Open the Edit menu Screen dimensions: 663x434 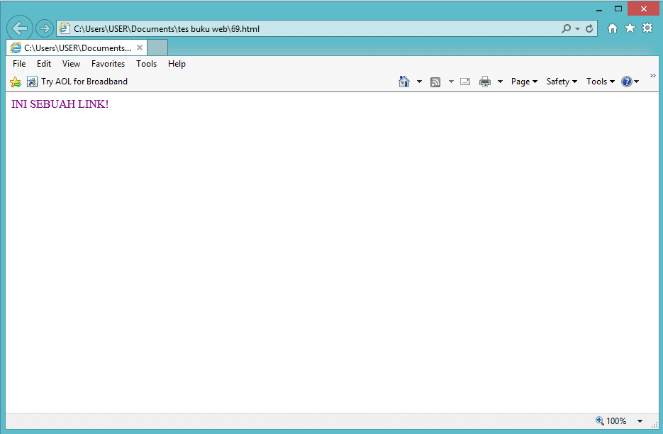(44, 64)
